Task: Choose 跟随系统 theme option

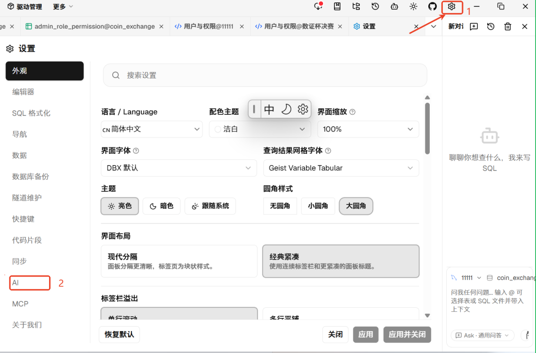Action: point(210,206)
